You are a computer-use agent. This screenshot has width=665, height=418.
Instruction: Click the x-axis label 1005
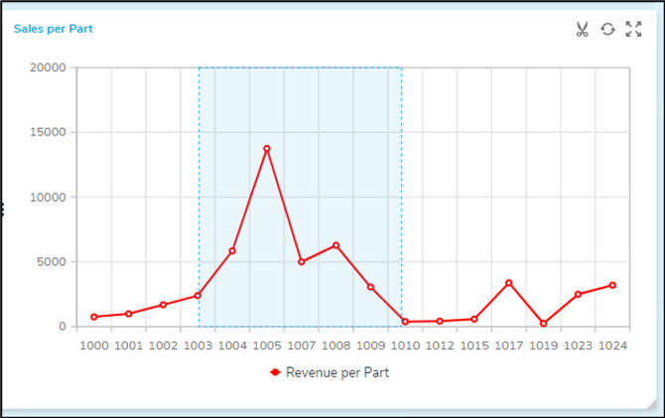coord(267,346)
